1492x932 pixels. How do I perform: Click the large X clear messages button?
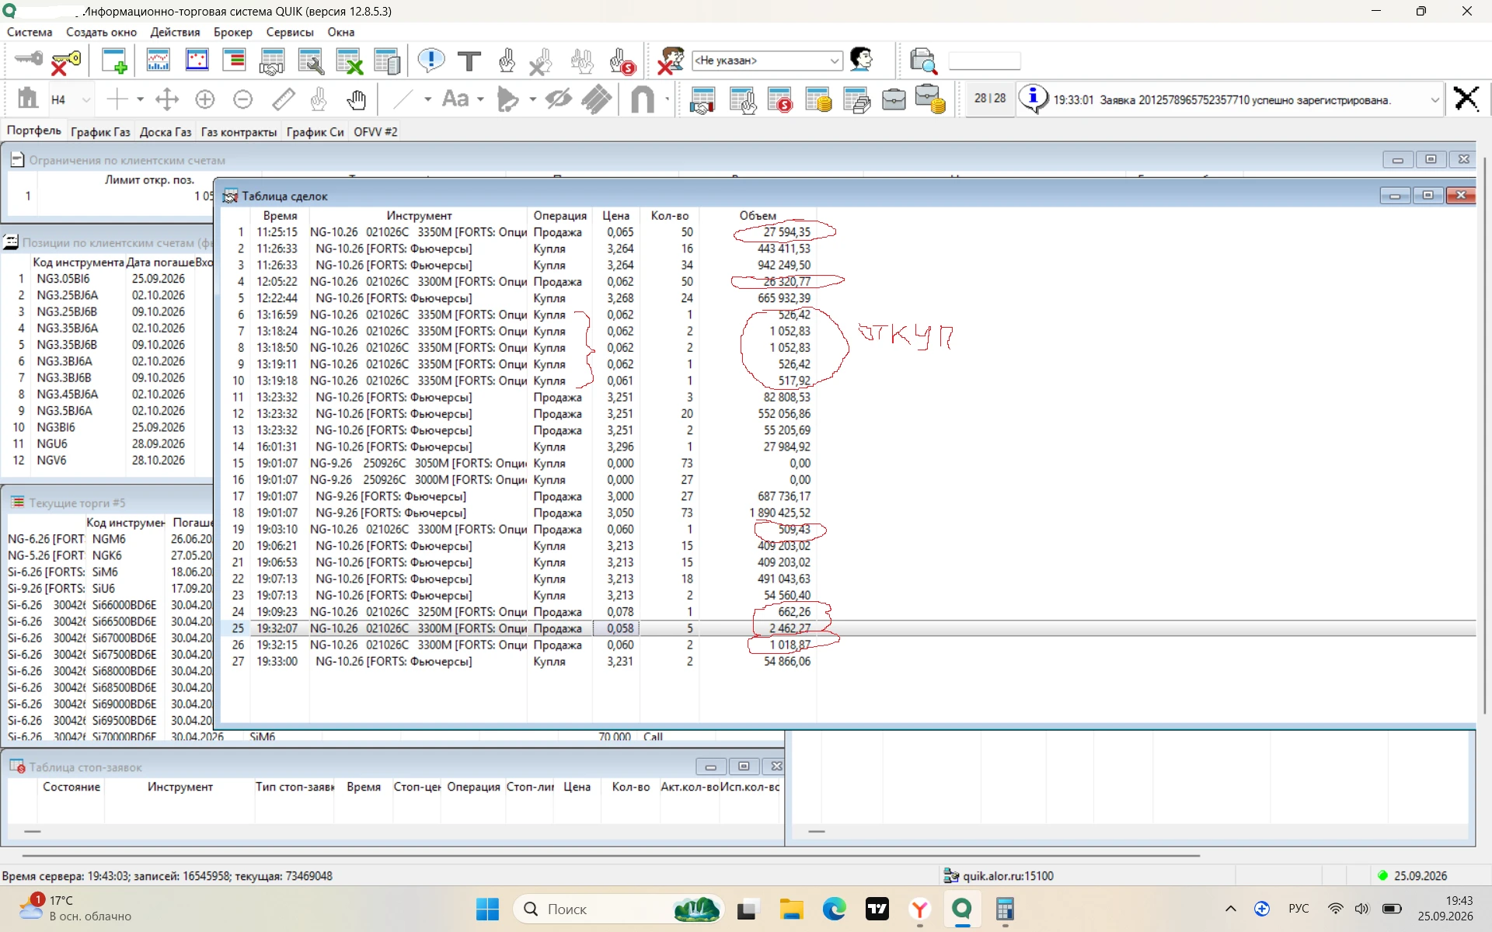[1466, 99]
